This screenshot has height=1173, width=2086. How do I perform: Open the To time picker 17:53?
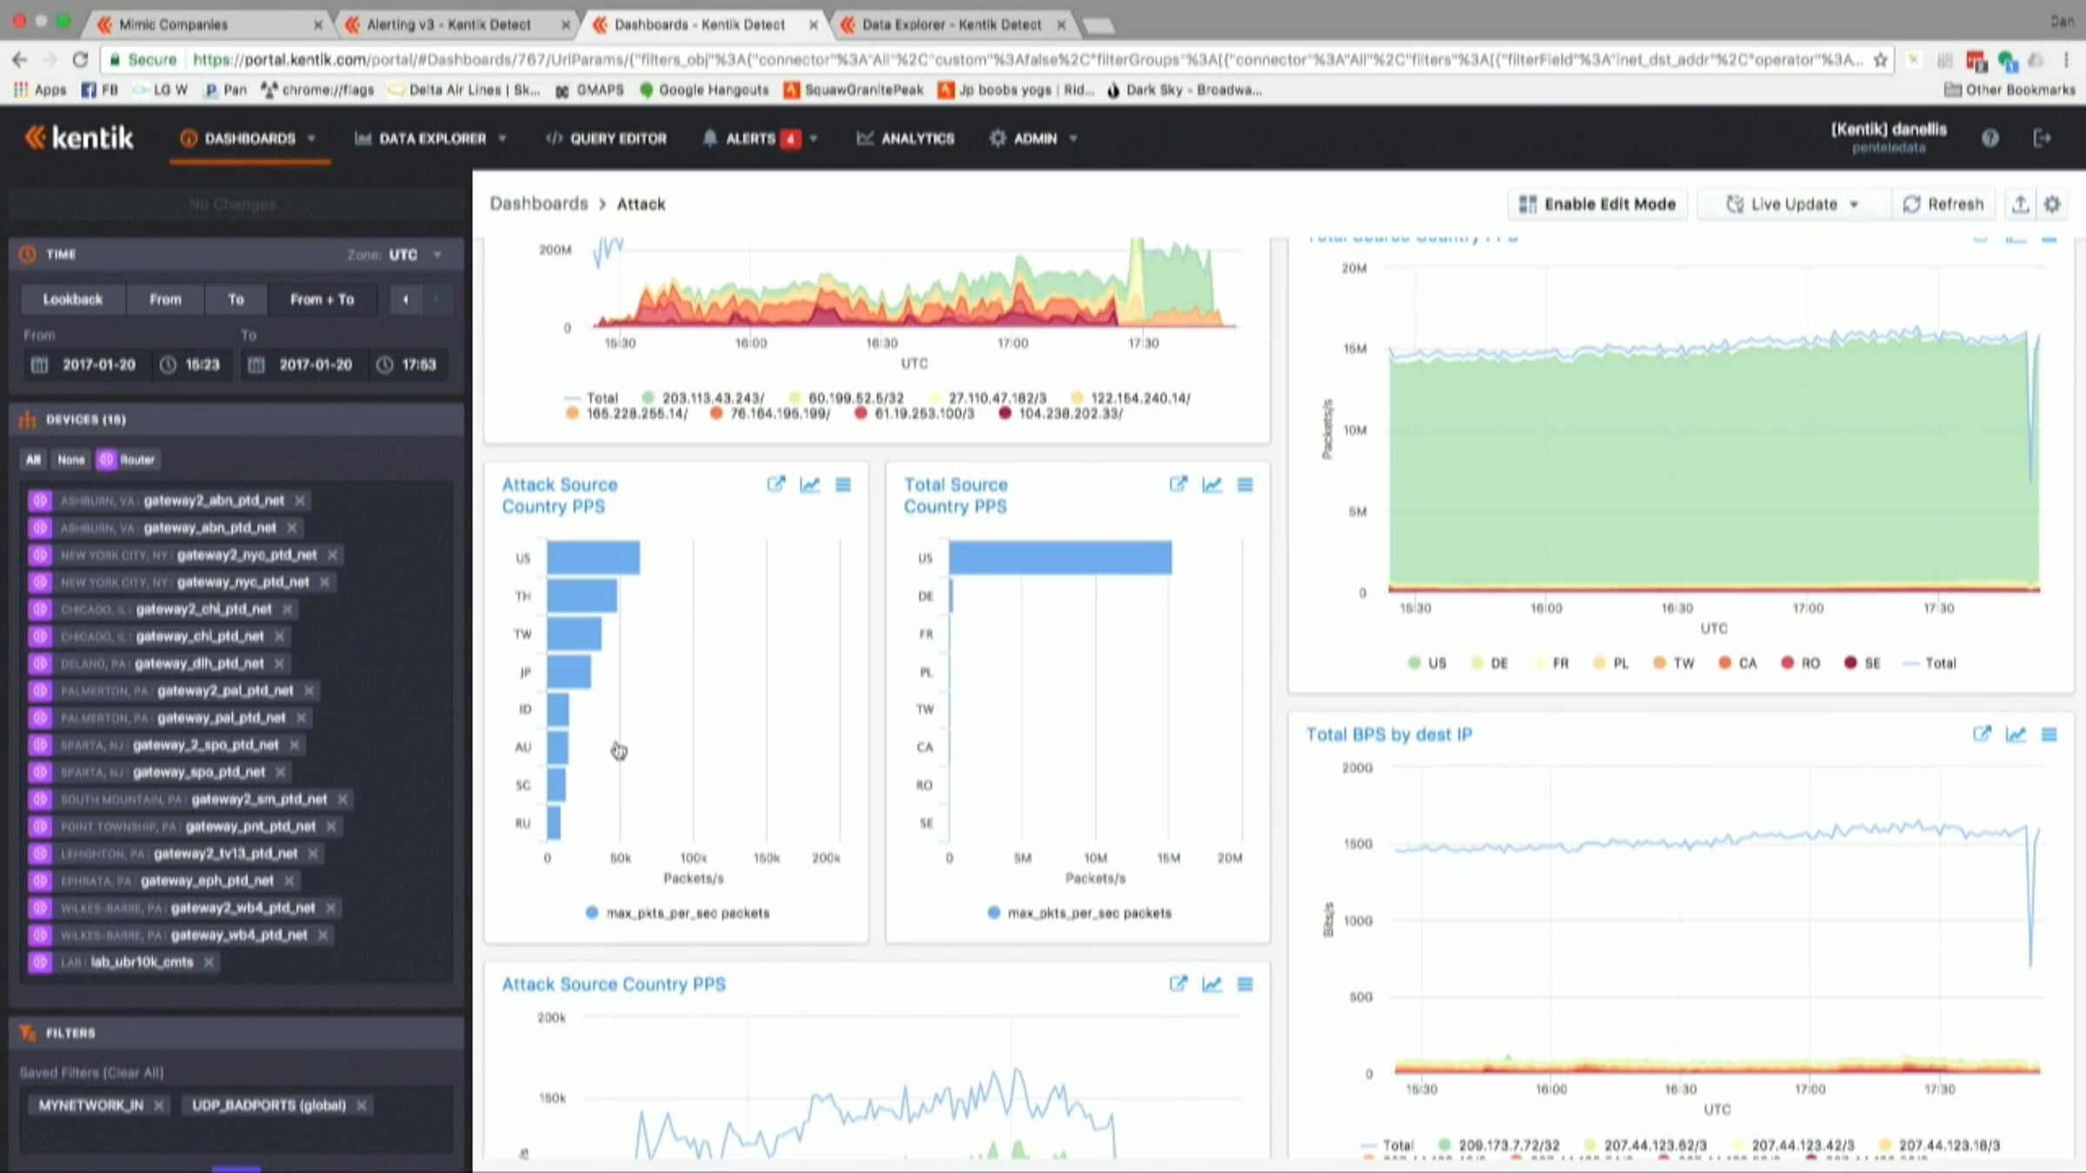coord(408,365)
